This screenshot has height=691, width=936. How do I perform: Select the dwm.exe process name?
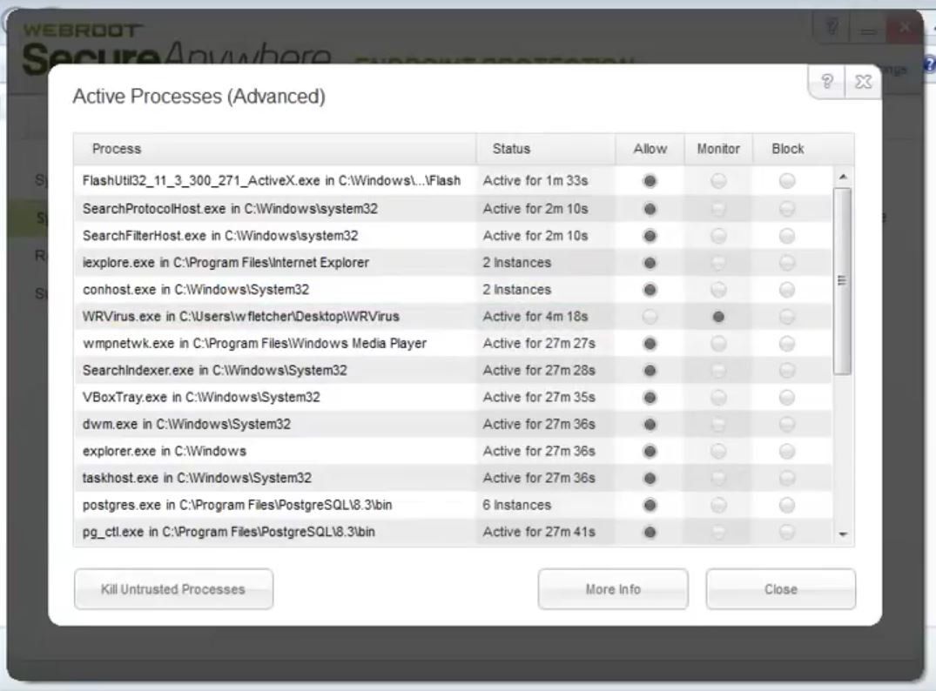(186, 425)
